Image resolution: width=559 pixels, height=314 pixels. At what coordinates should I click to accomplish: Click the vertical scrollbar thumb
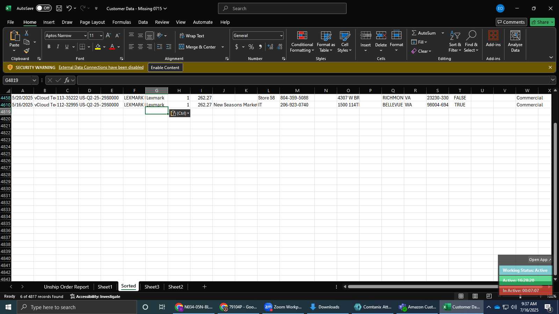click(x=556, y=199)
